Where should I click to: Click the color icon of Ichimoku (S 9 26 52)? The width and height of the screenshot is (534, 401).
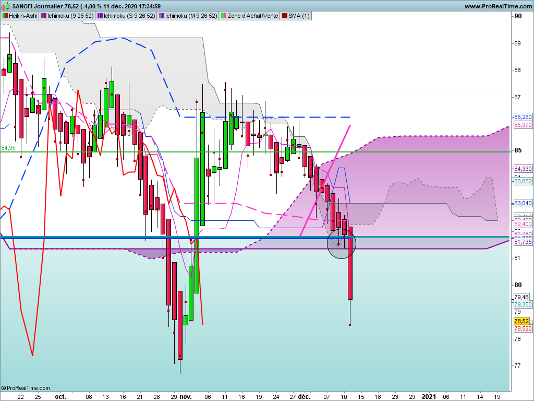click(x=100, y=16)
